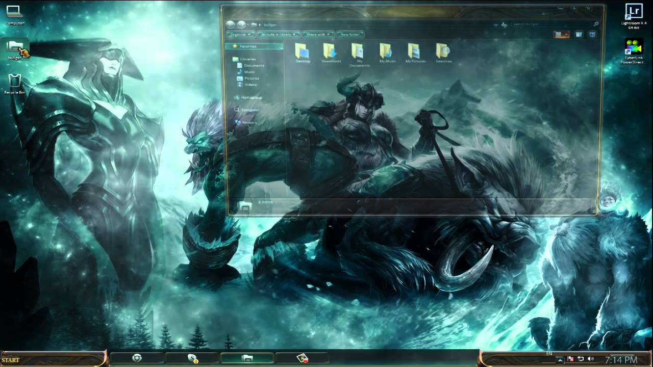The height and width of the screenshot is (367, 653).
Task: Toggle the preview pane
Action: (x=579, y=34)
